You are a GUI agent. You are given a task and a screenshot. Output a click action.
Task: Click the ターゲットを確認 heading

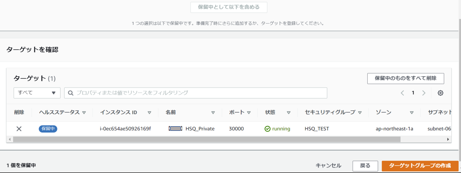[x=32, y=50]
